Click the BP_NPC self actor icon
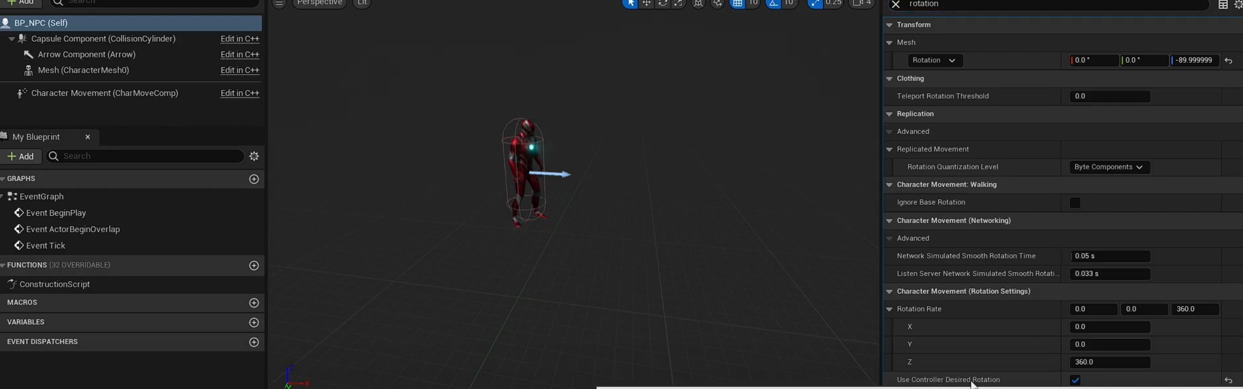 (x=6, y=23)
